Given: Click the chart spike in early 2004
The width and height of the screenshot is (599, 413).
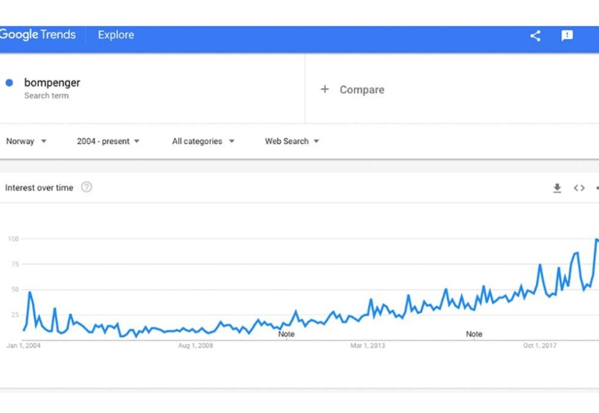Looking at the screenshot, I should click(29, 293).
